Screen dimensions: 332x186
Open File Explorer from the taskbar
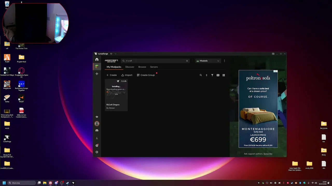[45, 183]
